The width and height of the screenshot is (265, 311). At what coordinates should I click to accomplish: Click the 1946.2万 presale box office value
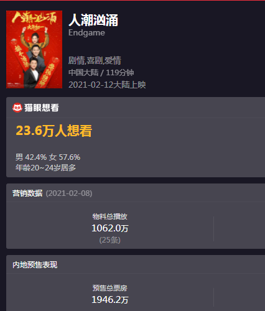click(x=110, y=300)
